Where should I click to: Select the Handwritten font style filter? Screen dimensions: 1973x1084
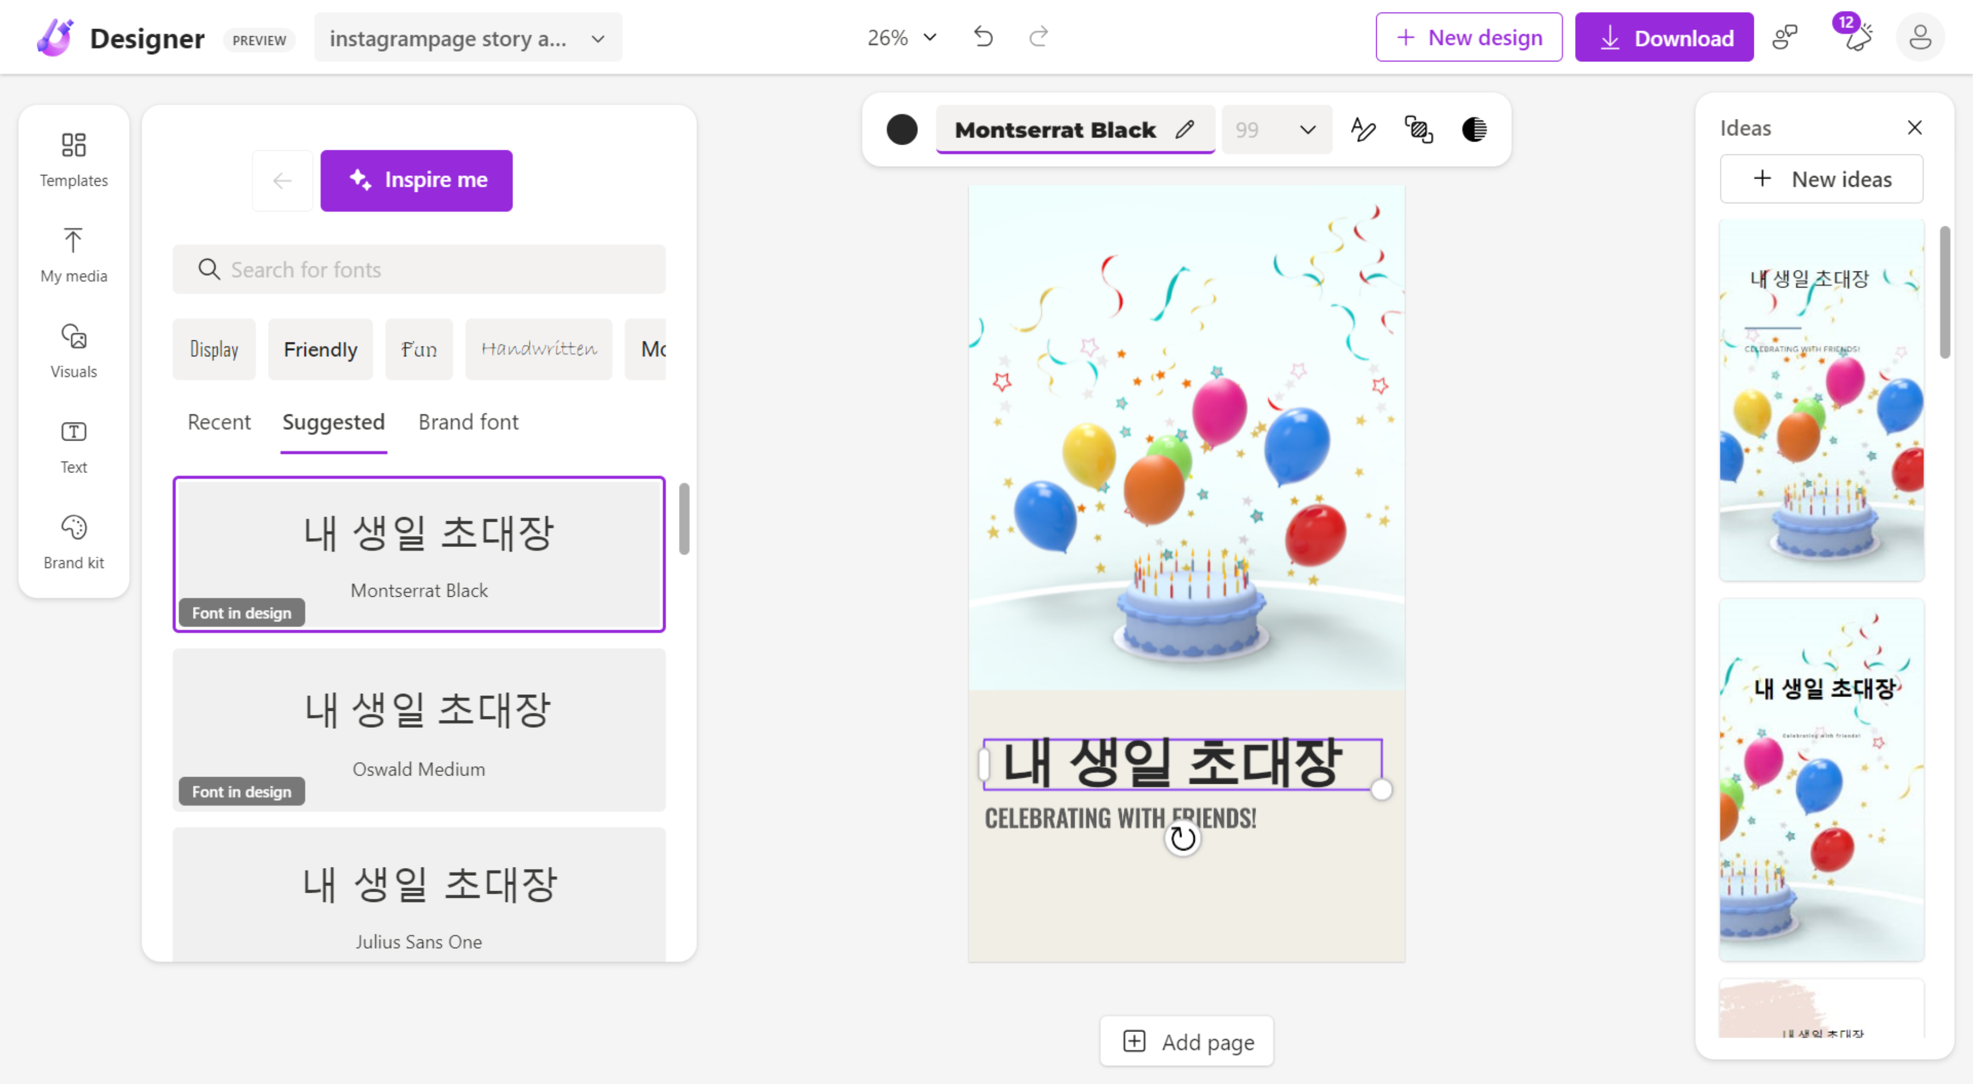click(x=538, y=349)
